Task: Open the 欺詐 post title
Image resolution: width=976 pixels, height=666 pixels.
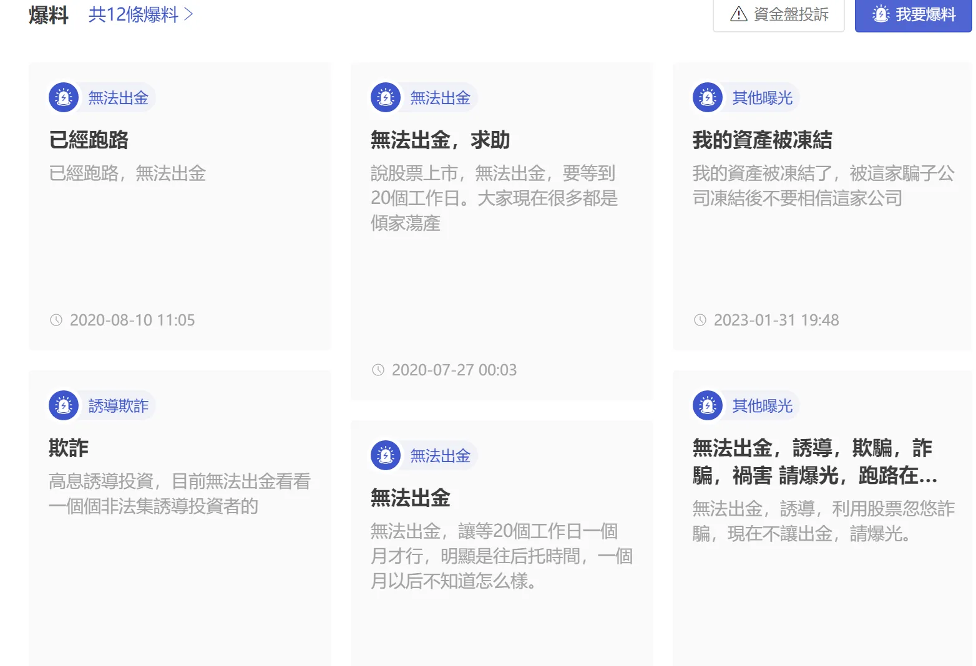Action: pyautogui.click(x=69, y=448)
